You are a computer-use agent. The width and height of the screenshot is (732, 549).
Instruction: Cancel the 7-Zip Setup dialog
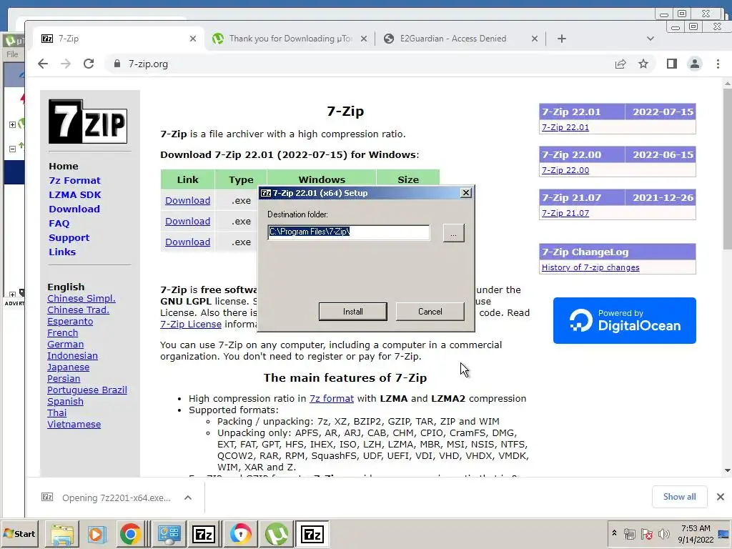click(x=430, y=312)
